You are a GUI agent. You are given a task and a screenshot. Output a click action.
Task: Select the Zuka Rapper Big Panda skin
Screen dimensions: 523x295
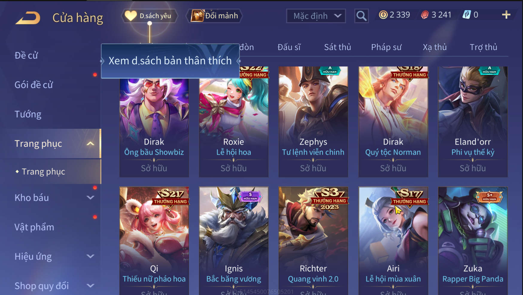[473, 241]
